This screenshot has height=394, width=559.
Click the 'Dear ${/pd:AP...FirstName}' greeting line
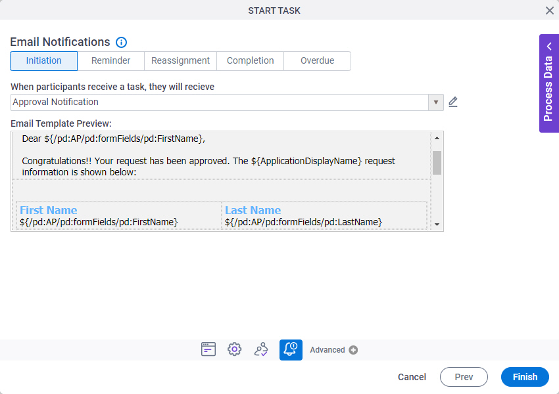(x=114, y=139)
